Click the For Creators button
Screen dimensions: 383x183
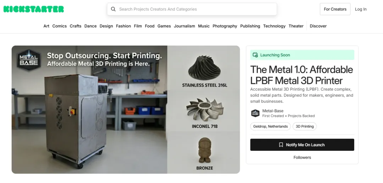[x=335, y=9]
